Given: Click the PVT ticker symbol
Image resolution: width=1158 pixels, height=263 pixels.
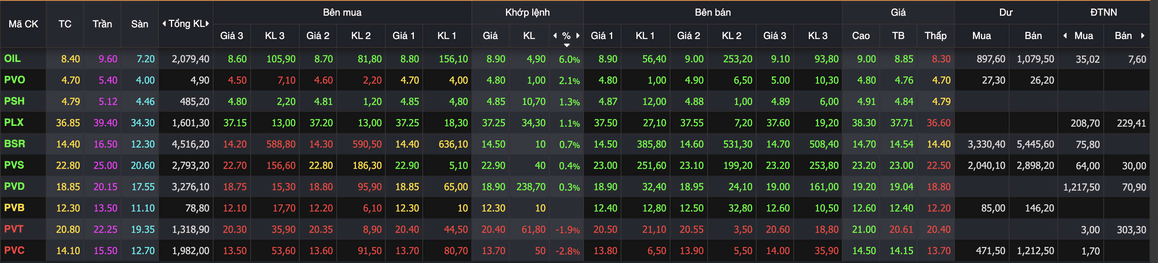Looking at the screenshot, I should pyautogui.click(x=14, y=229).
